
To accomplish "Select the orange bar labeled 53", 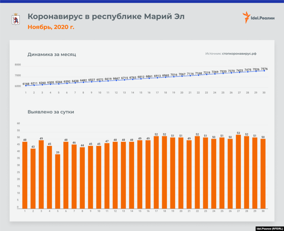I will point(238,171).
